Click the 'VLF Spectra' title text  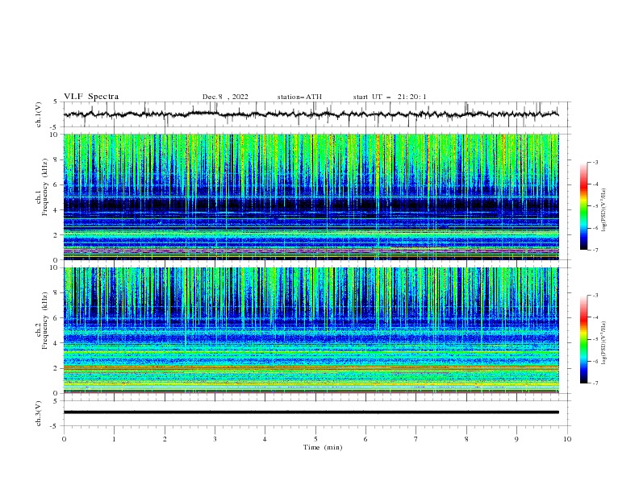tap(91, 97)
